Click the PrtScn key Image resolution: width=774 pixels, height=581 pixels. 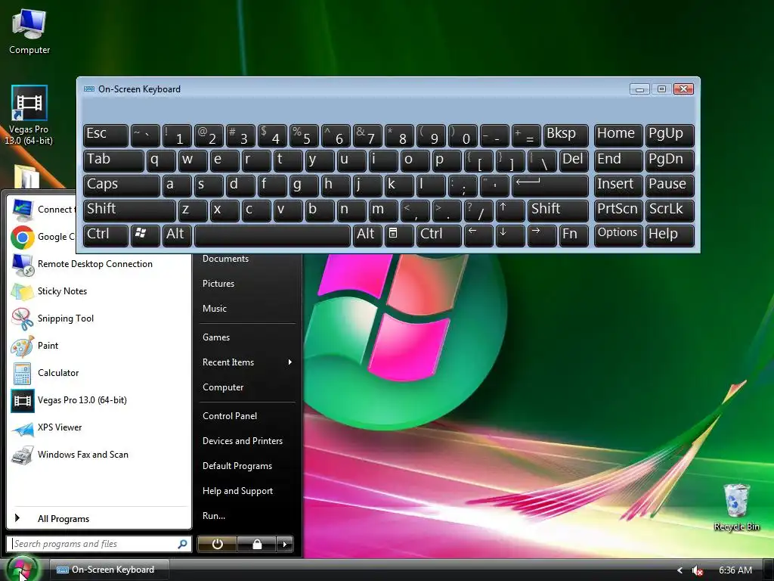pyautogui.click(x=618, y=210)
